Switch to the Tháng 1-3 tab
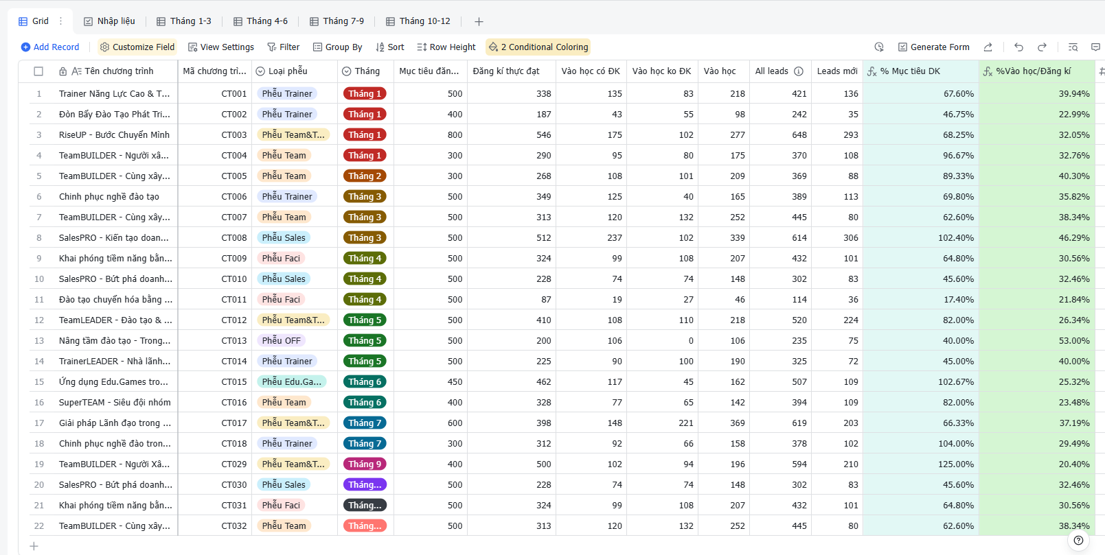 pyautogui.click(x=184, y=21)
